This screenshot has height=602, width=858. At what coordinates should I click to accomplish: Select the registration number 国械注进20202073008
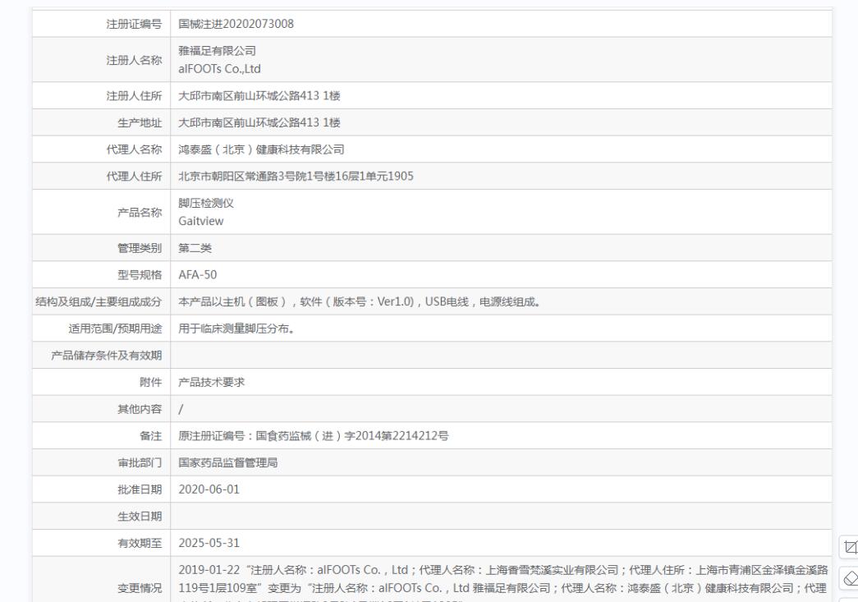pos(236,24)
